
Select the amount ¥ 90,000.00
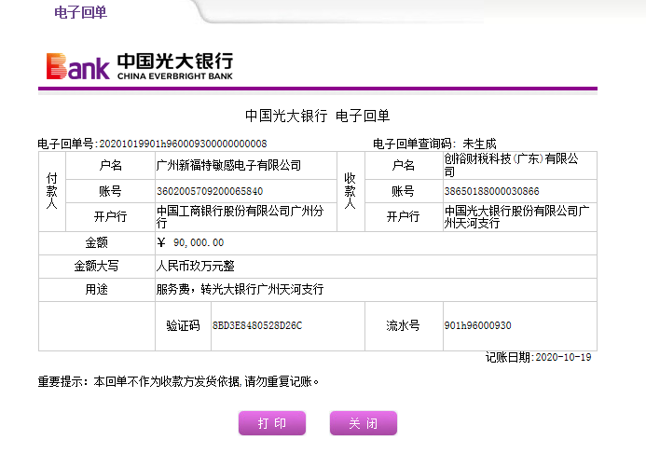[x=190, y=242]
